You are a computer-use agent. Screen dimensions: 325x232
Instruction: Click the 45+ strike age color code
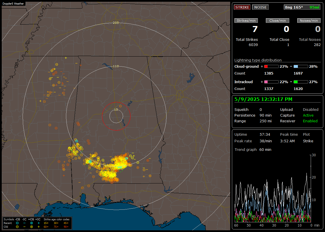66,223
